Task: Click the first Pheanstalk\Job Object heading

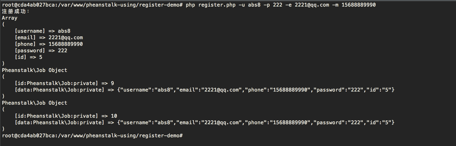Action: (x=35, y=70)
